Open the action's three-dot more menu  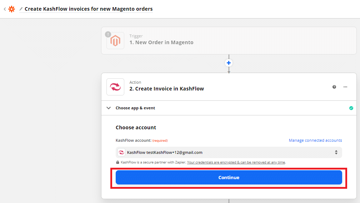pyautogui.click(x=345, y=87)
